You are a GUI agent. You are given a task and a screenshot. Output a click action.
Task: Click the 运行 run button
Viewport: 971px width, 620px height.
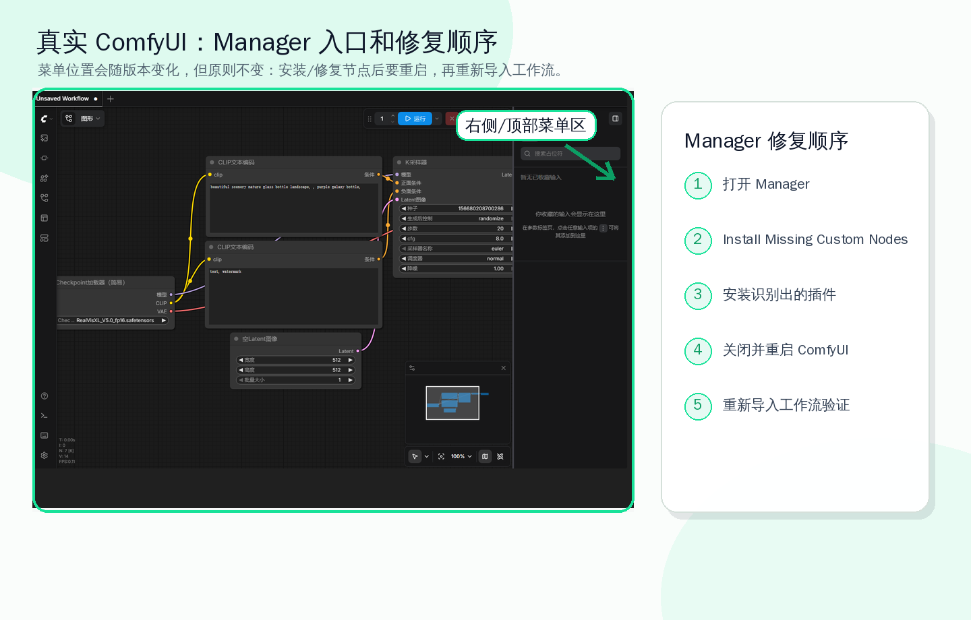coord(415,119)
